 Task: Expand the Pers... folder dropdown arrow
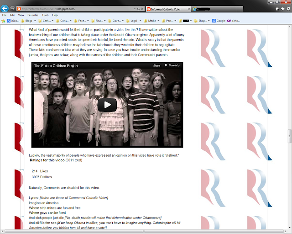175,21
